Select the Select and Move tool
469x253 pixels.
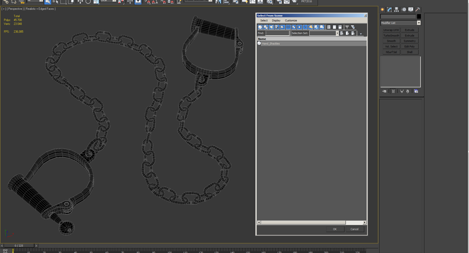pos(80,2)
